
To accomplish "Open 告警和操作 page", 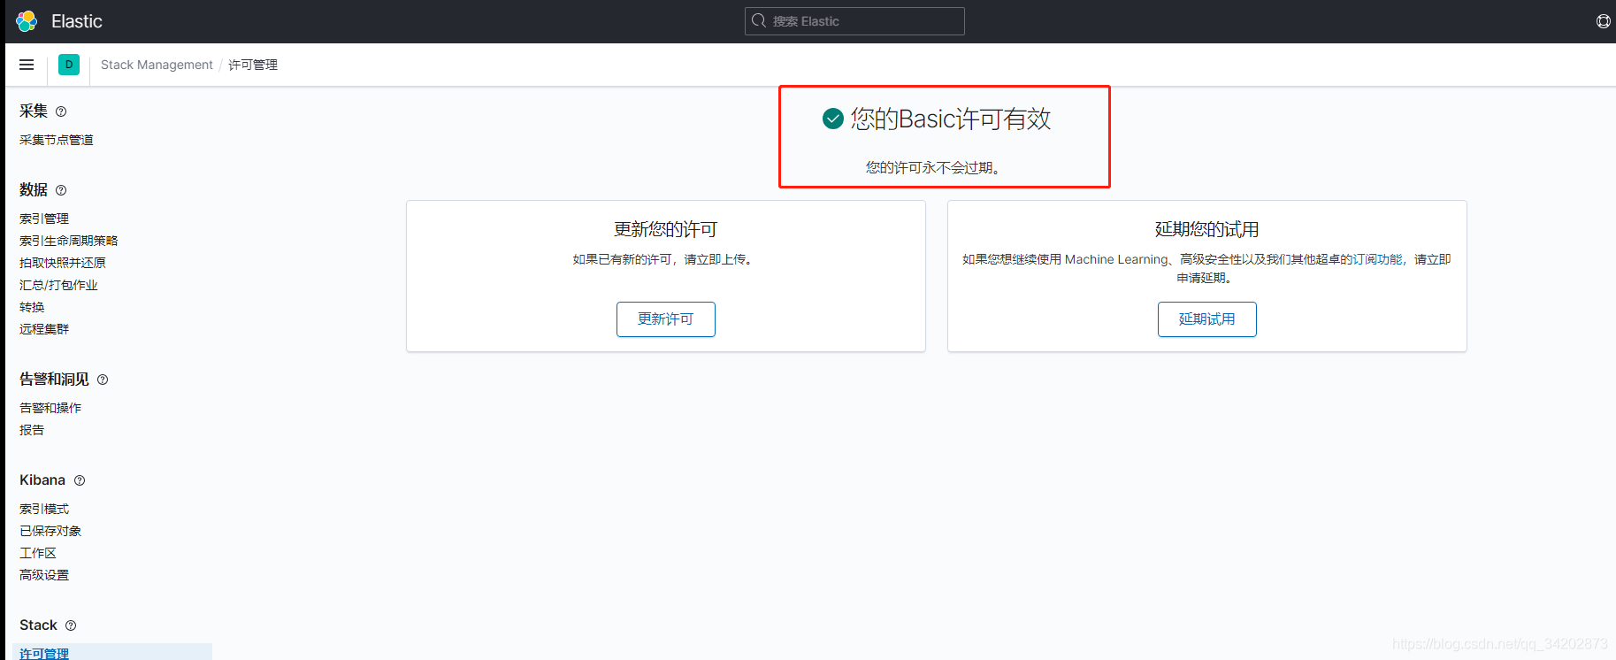I will [x=50, y=408].
